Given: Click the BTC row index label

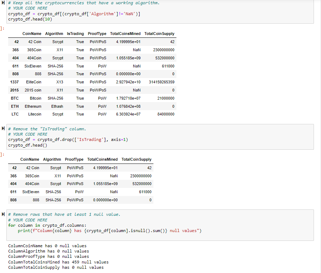Looking at the screenshot, I should 15,98.
